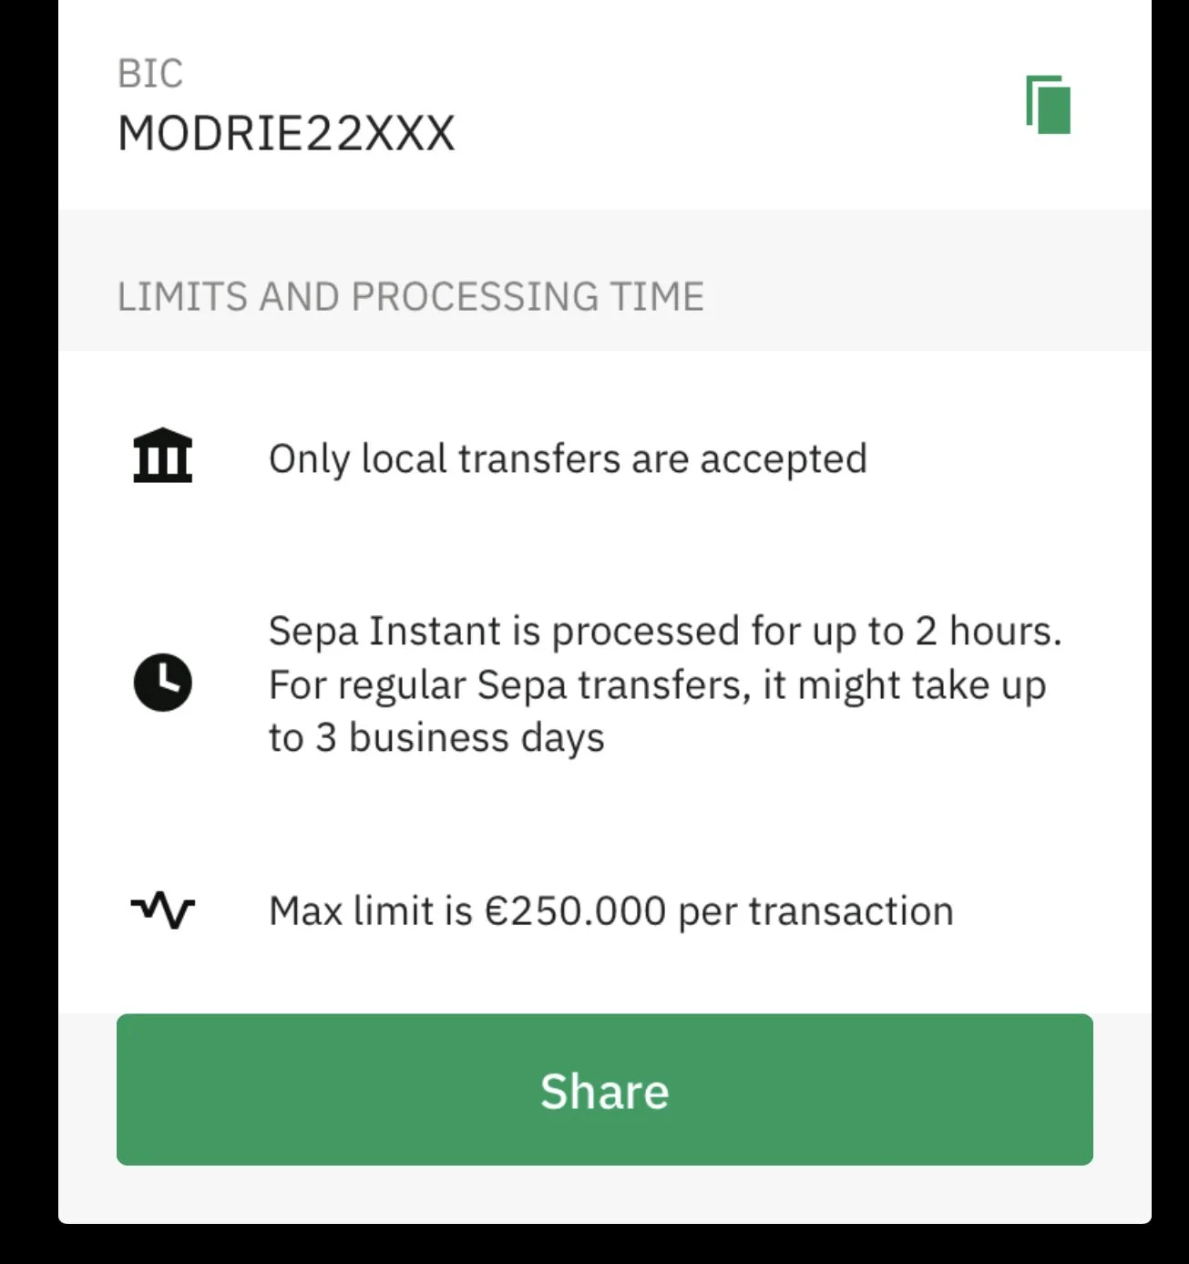
Task: Click the bank building icon
Action: pos(163,455)
